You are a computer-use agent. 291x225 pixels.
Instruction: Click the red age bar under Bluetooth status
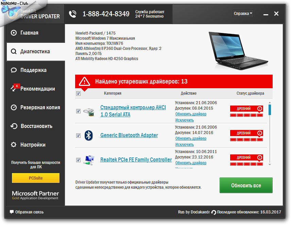click(246, 140)
